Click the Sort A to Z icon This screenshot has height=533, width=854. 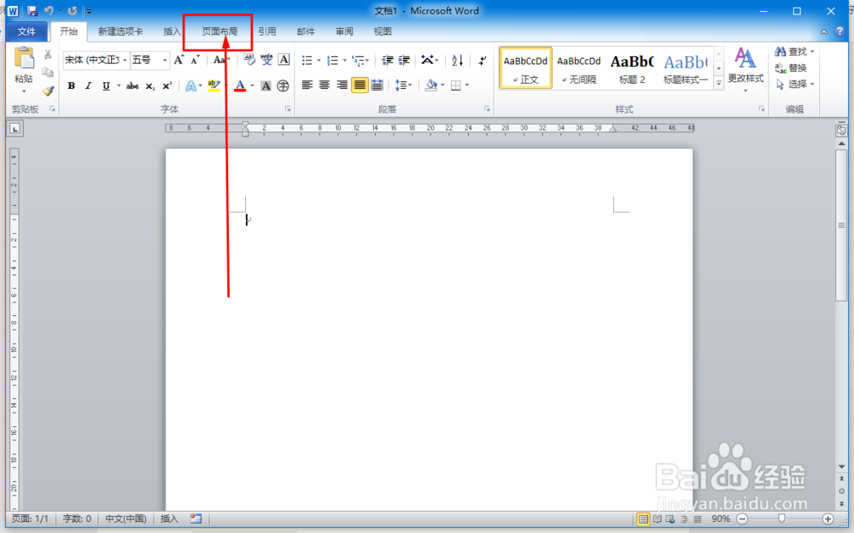[x=457, y=60]
